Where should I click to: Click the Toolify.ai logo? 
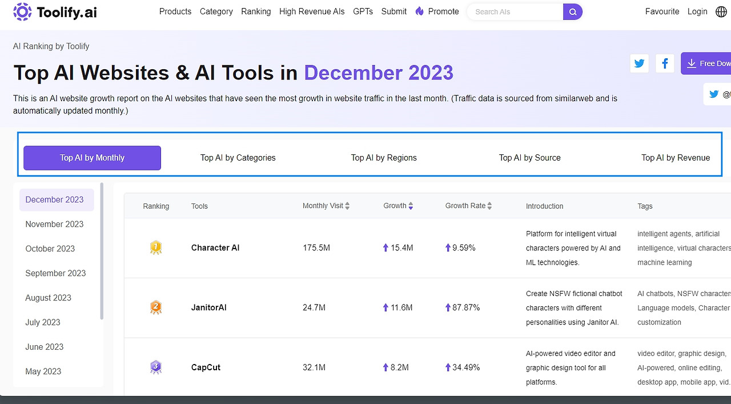point(55,11)
